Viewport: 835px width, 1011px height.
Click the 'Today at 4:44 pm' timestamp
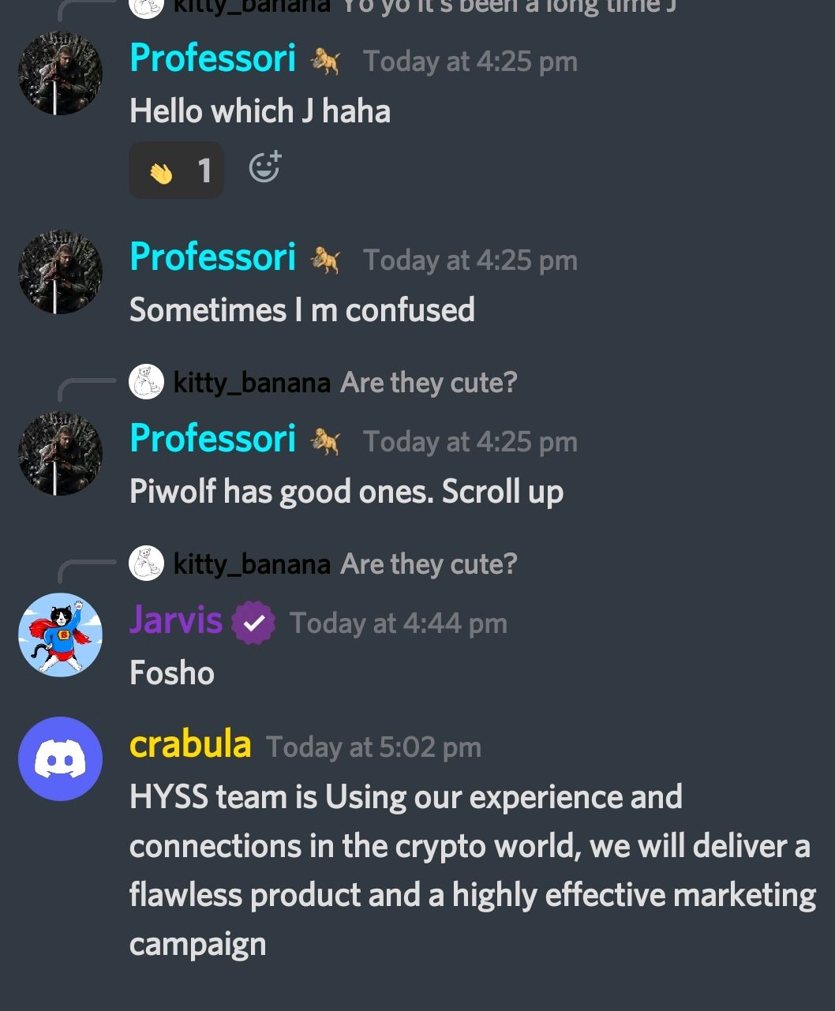pyautogui.click(x=399, y=623)
